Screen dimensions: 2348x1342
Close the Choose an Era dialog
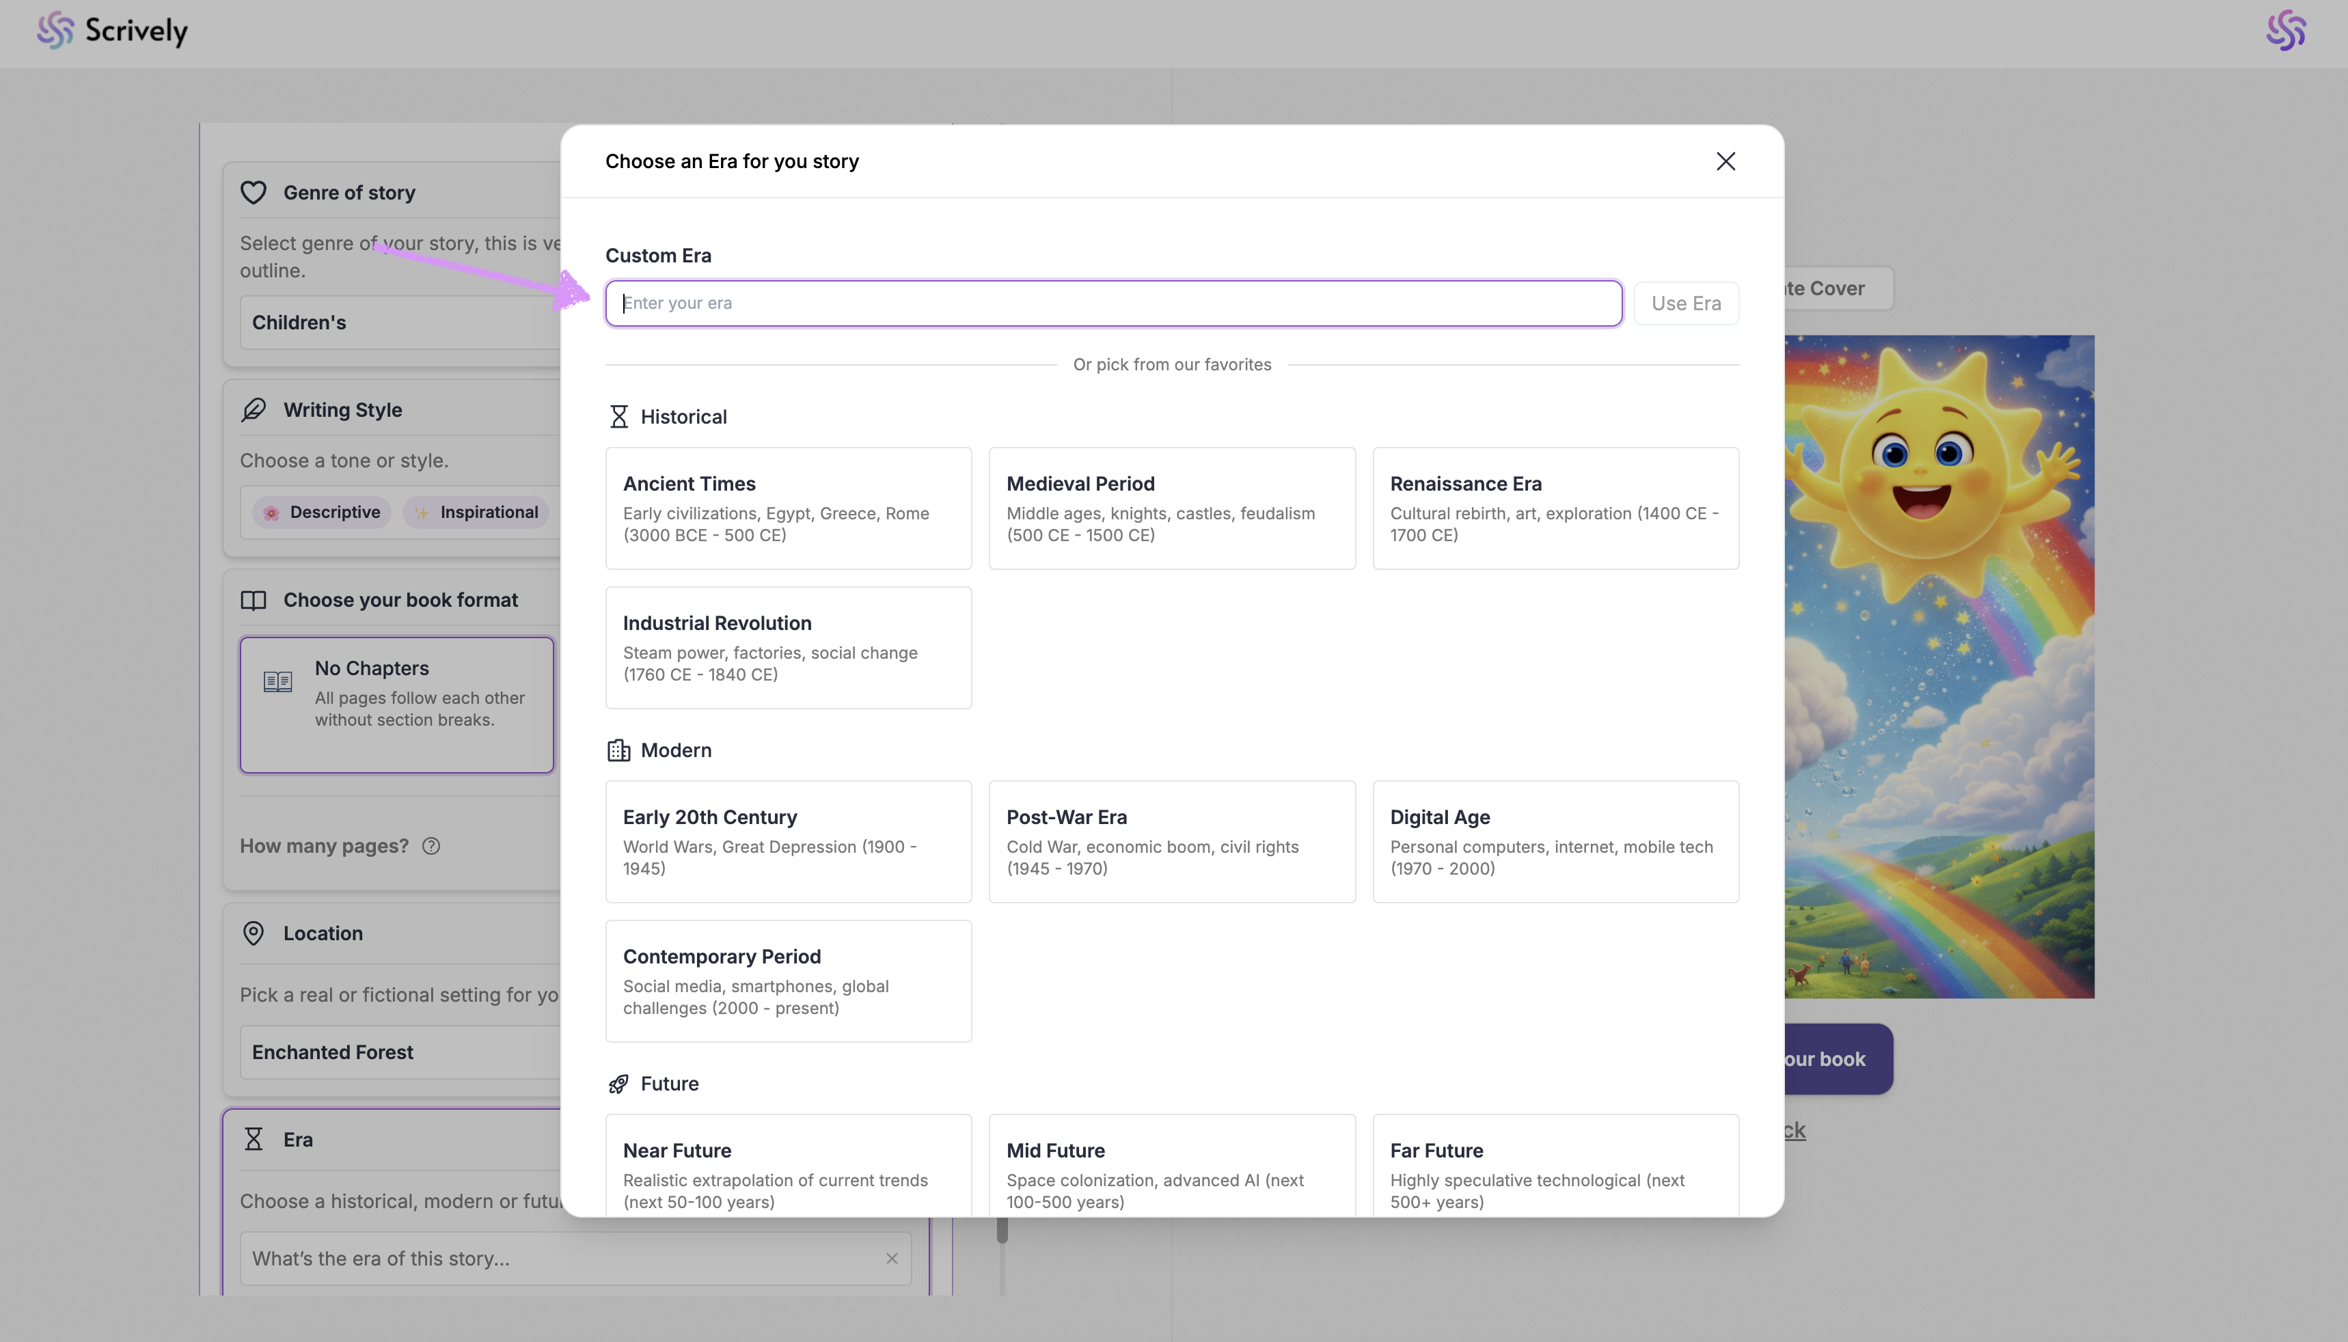click(1725, 161)
